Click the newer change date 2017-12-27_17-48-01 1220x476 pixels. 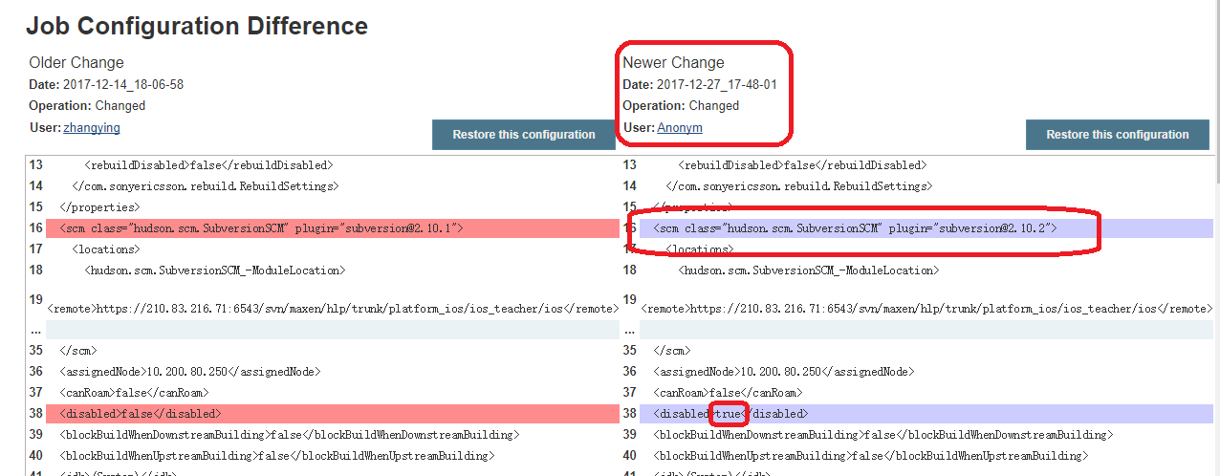point(716,84)
